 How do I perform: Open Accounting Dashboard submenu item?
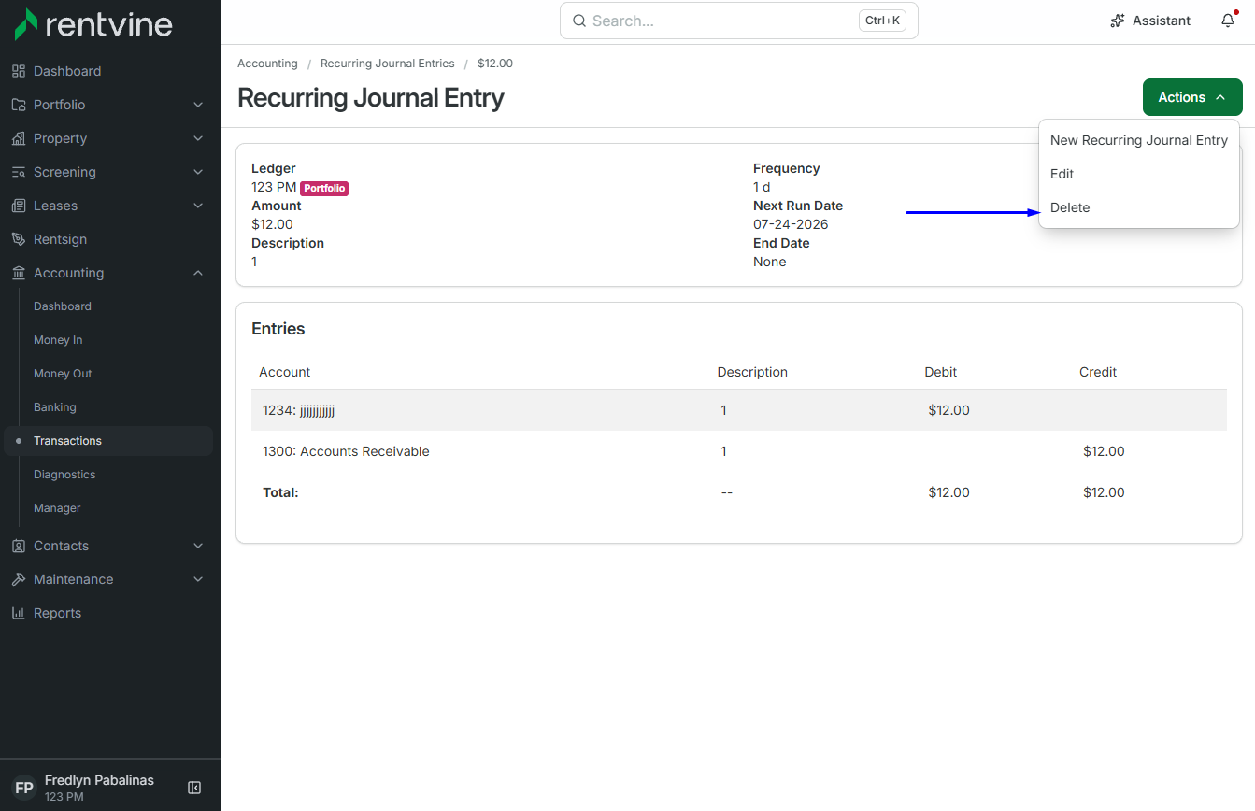point(63,306)
